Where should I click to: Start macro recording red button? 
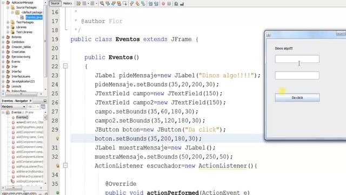pyautogui.click(x=163, y=4)
